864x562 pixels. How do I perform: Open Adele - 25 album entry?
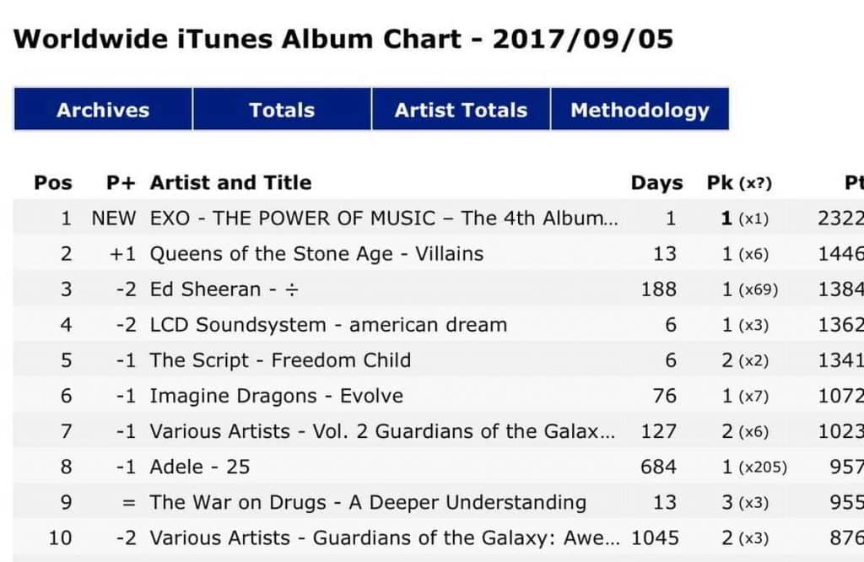point(200,467)
